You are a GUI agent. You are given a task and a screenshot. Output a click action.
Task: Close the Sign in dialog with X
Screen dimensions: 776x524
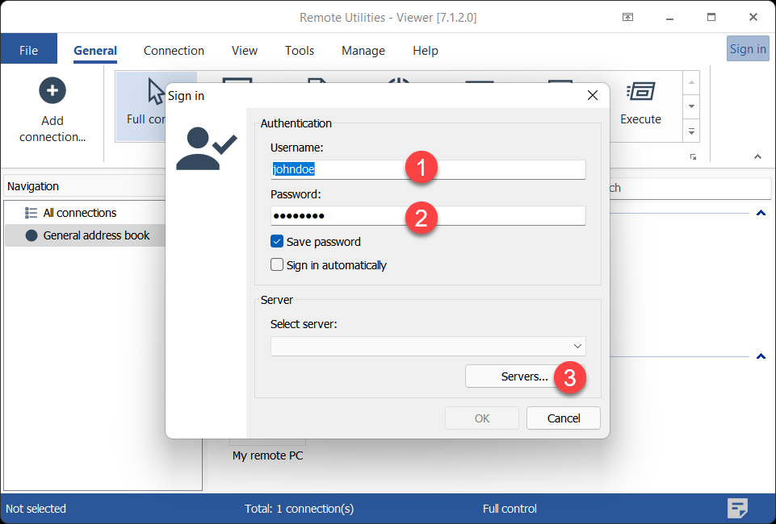point(592,95)
